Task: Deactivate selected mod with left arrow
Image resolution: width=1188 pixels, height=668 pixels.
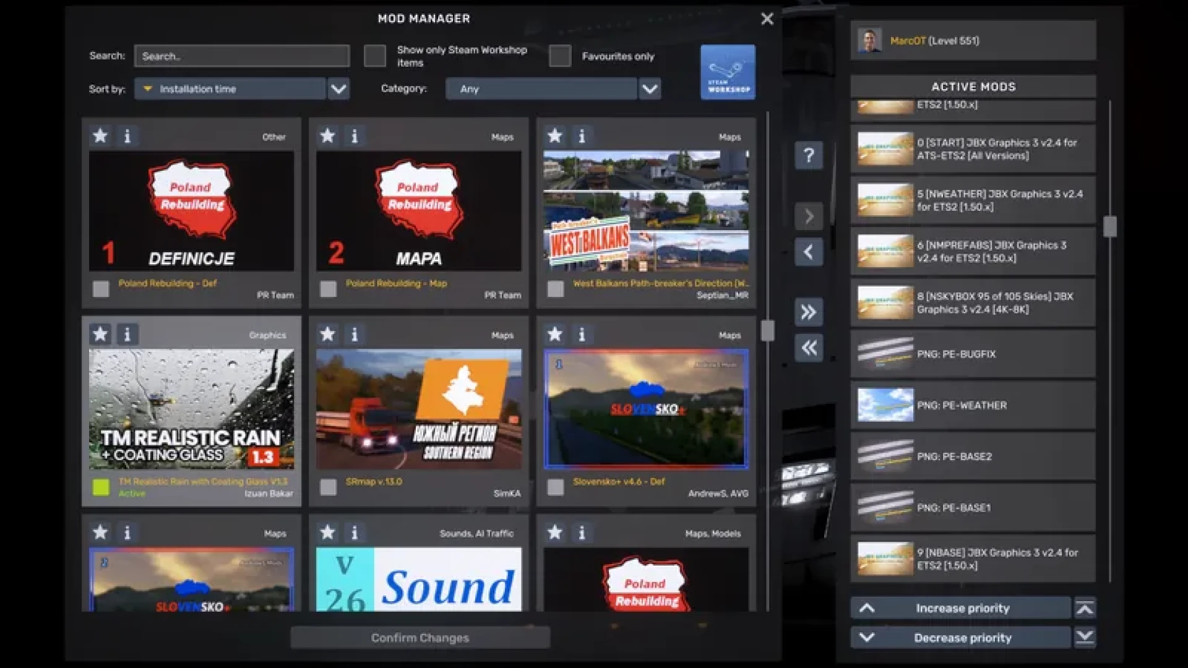Action: 809,252
